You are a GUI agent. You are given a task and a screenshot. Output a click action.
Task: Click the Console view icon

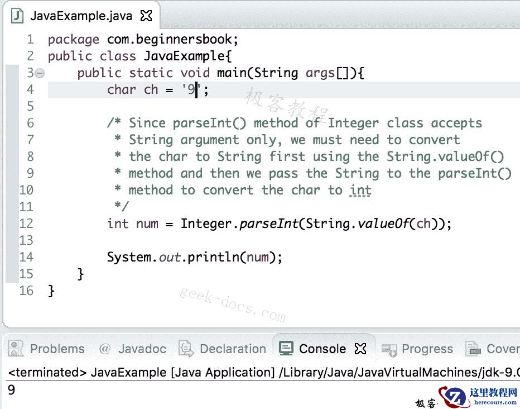pos(287,348)
